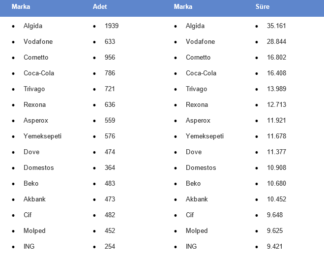
Task: Select the second Marka header beside Süre
Action: [183, 6]
